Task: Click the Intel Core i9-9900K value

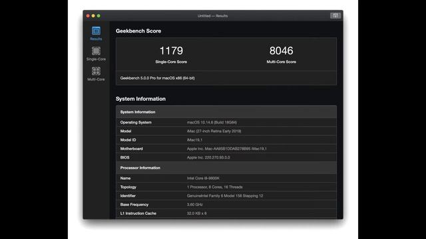Action: point(203,179)
